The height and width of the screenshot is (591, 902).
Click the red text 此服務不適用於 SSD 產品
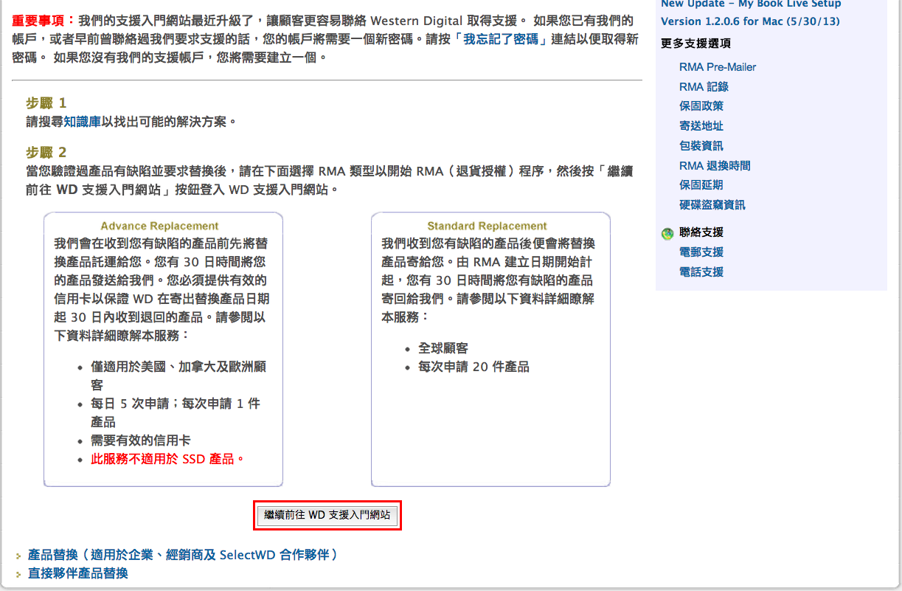pyautogui.click(x=167, y=459)
